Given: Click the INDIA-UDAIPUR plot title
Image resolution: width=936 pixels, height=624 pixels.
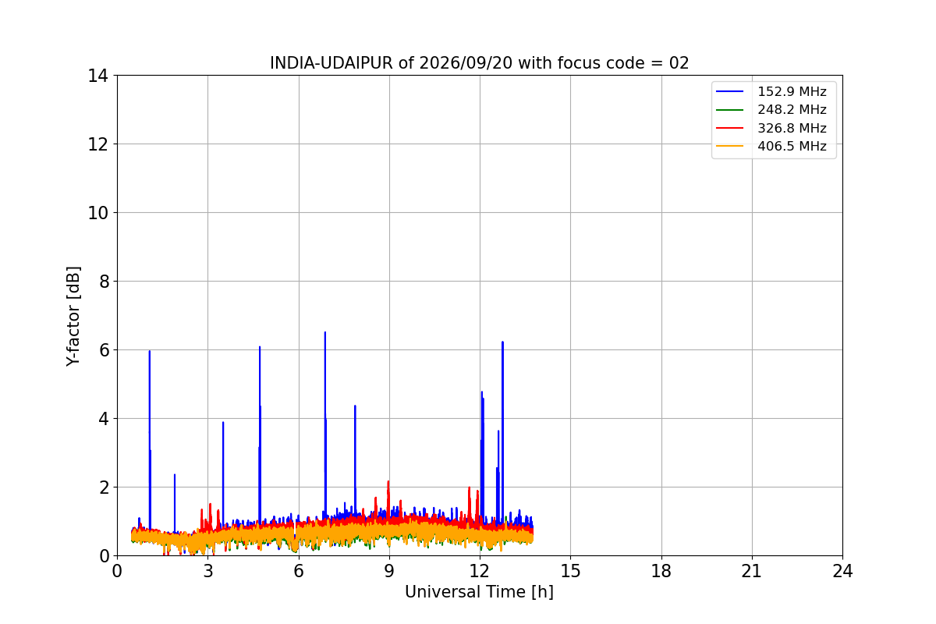Looking at the screenshot, I should pyautogui.click(x=480, y=63).
